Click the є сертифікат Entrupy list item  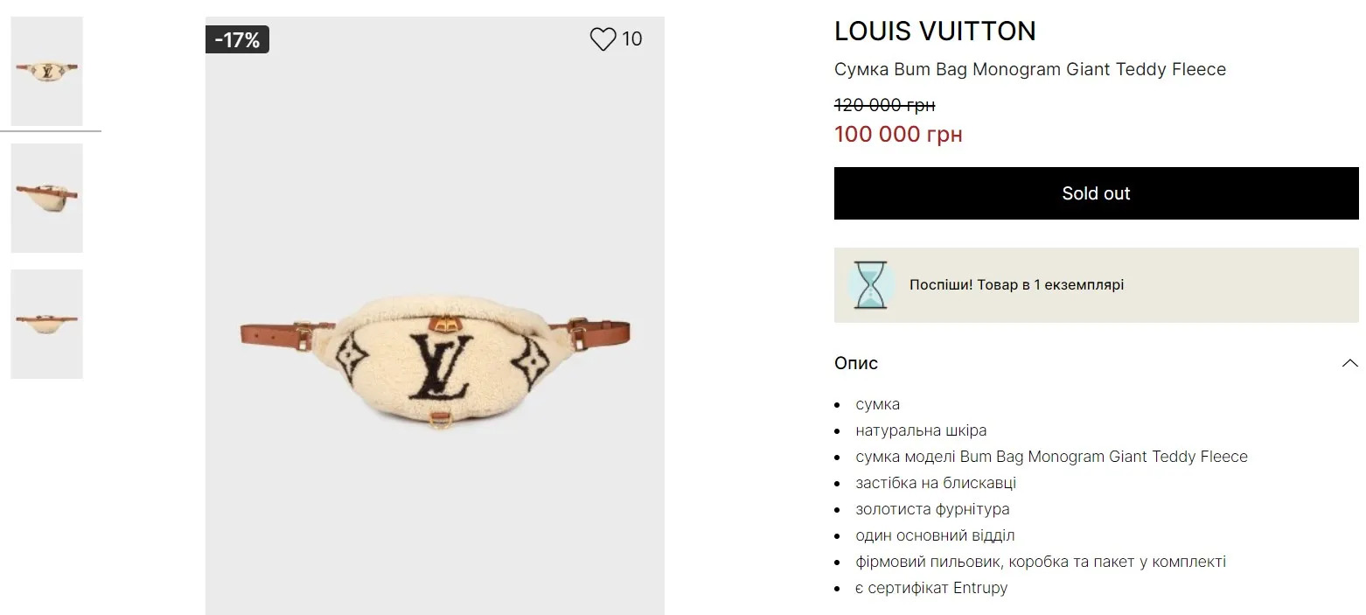point(931,588)
